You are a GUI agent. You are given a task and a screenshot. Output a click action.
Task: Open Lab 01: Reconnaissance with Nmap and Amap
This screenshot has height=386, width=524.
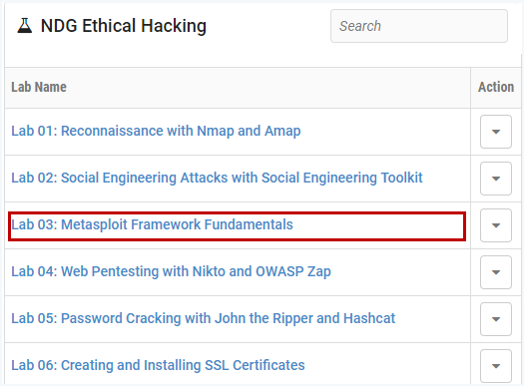tap(156, 131)
